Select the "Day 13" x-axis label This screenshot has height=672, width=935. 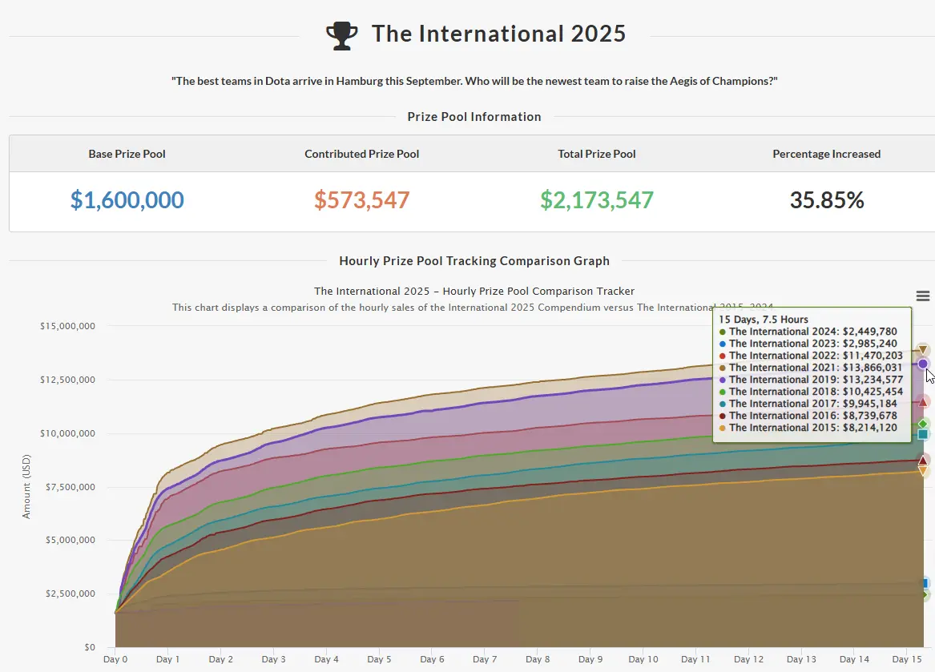(x=801, y=659)
